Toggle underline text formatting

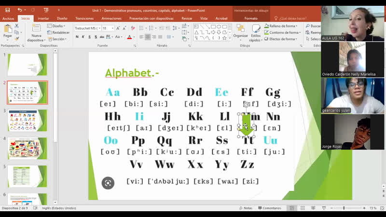pos(90,37)
